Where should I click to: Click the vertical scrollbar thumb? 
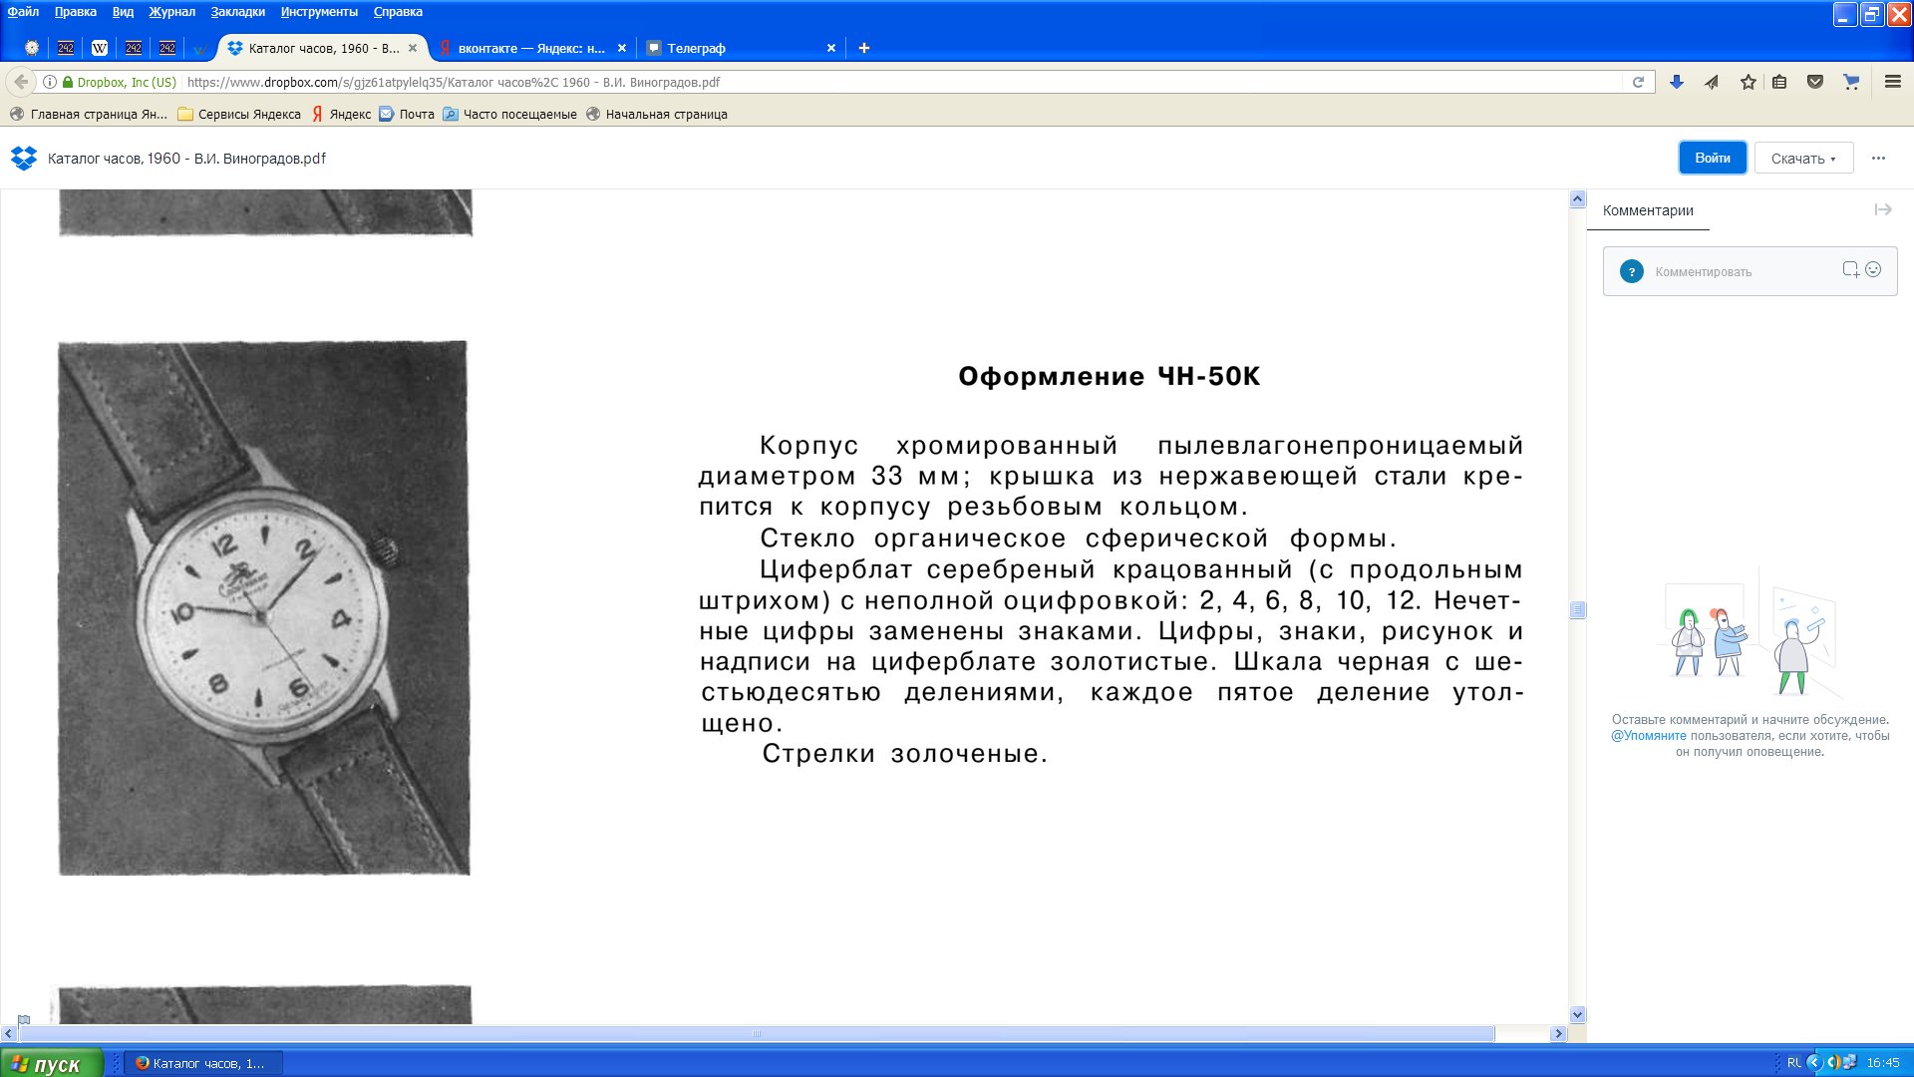[1577, 610]
